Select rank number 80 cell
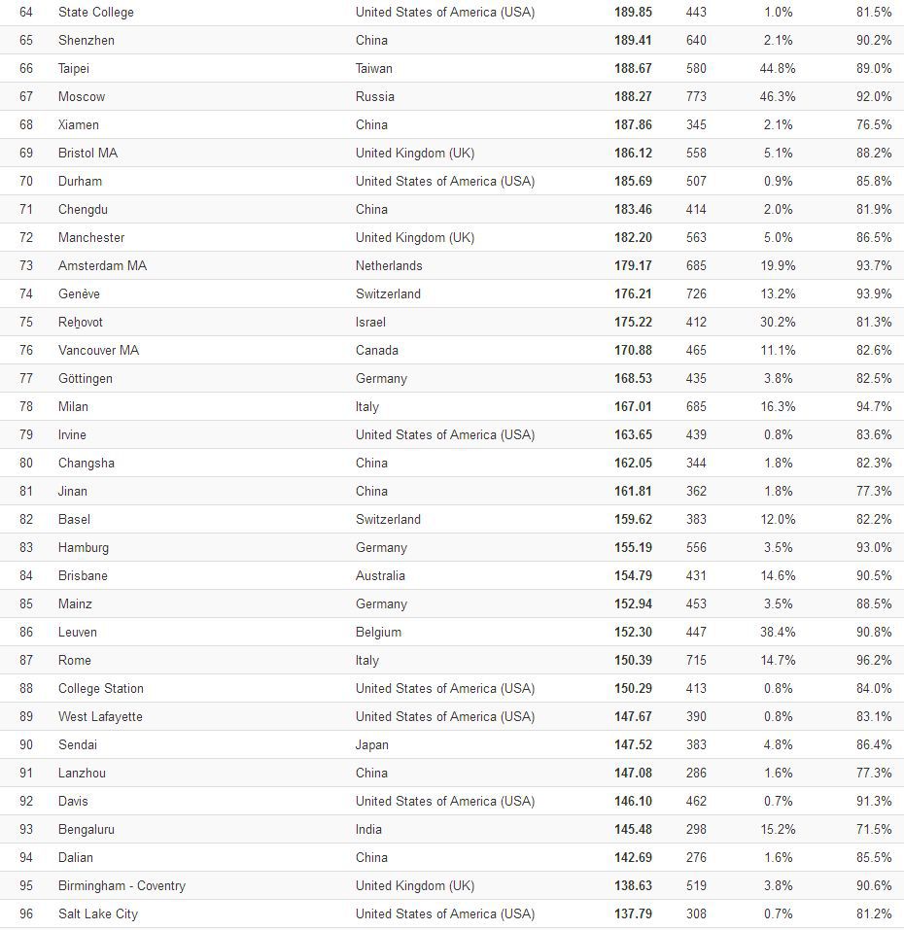This screenshot has width=904, height=930. point(26,464)
